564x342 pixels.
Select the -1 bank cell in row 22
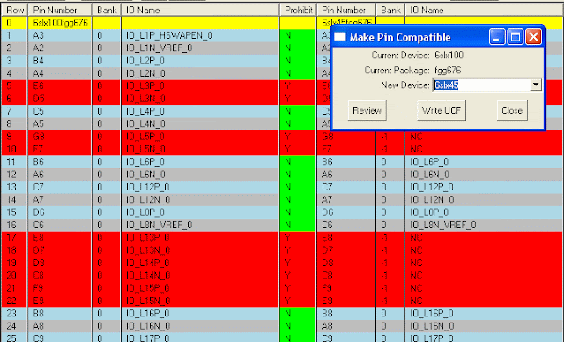coord(390,301)
